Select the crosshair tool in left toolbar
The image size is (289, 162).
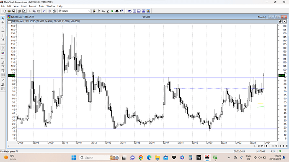point(3,23)
